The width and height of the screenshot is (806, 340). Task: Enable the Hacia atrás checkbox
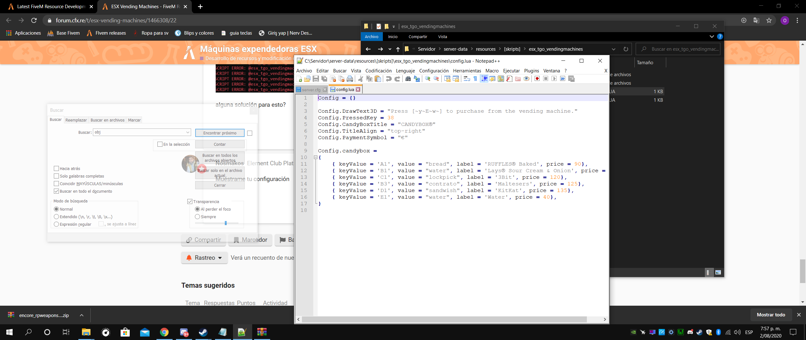point(56,168)
